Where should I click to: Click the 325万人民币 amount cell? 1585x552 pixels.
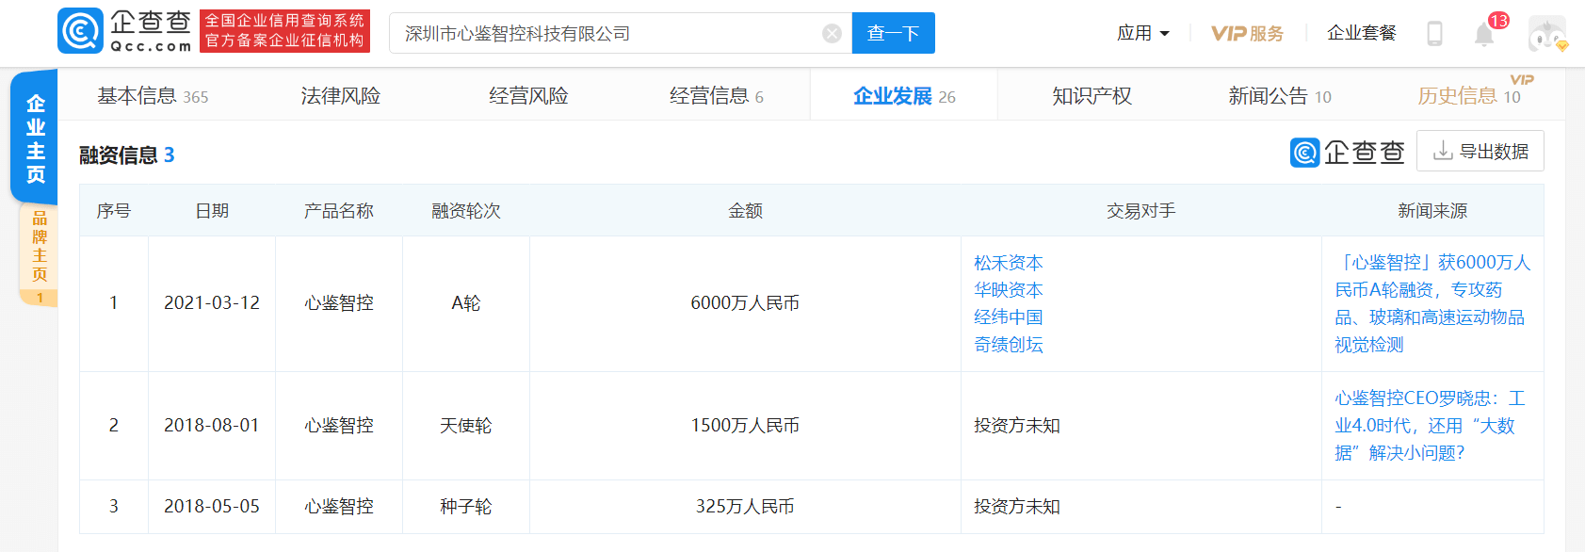tap(745, 507)
